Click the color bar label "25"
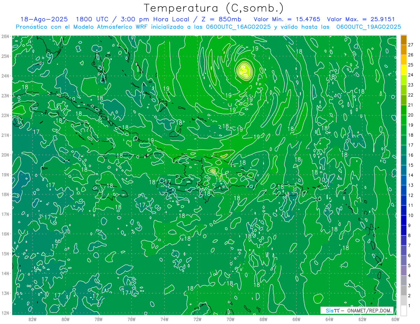Screen dimensions: 420x324 (x=411, y=65)
